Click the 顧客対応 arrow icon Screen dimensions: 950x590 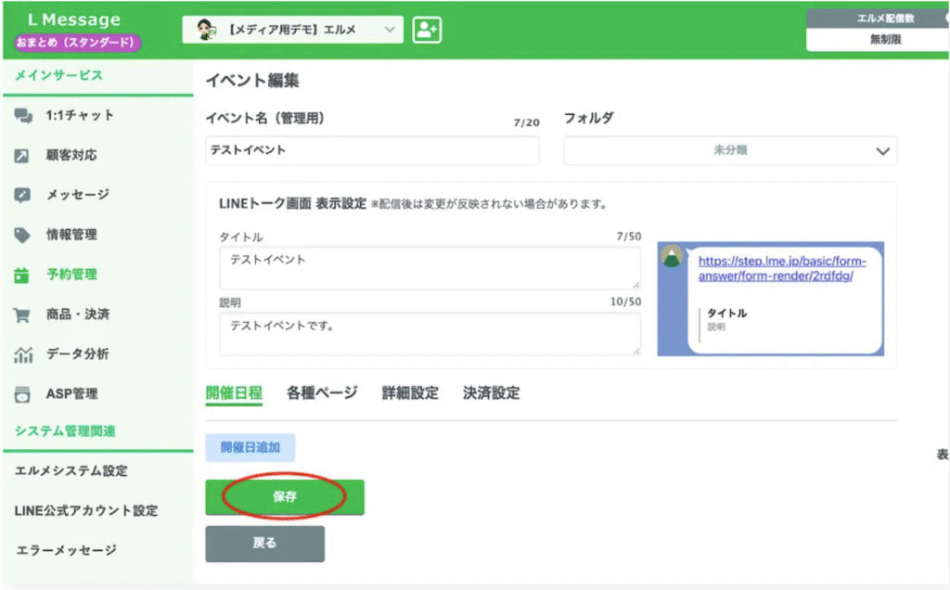pos(22,156)
